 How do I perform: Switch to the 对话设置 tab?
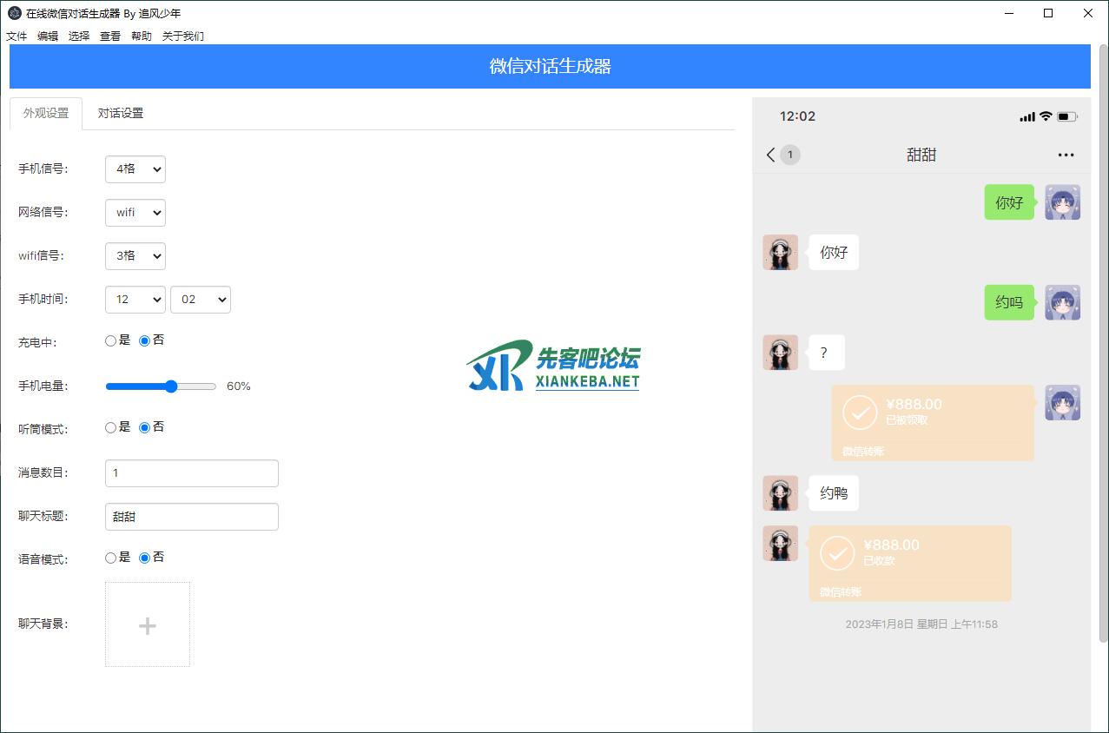[121, 114]
